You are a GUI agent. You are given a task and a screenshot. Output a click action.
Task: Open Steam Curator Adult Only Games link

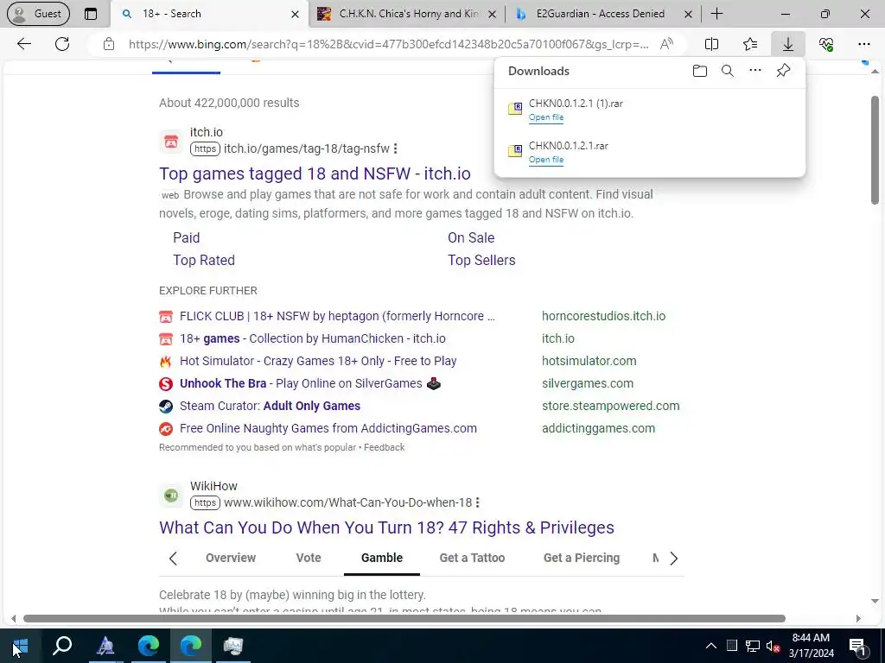click(x=270, y=406)
